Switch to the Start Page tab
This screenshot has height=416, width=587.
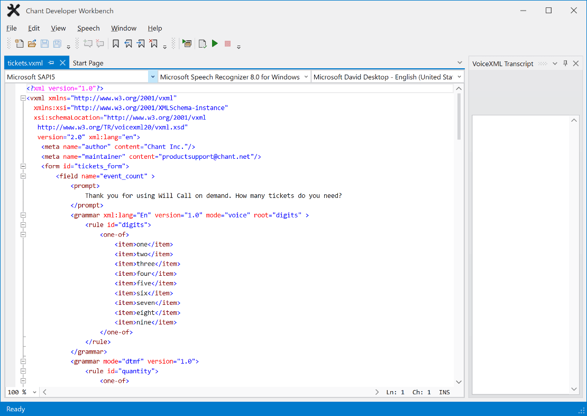coord(88,63)
